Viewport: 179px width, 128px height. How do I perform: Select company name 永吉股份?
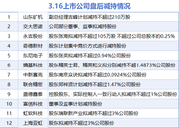click(x=33, y=36)
